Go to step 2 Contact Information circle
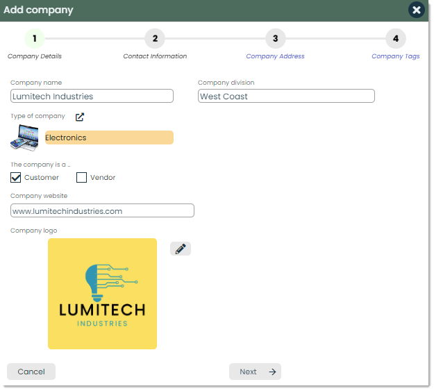The width and height of the screenshot is (434, 391). 155,38
